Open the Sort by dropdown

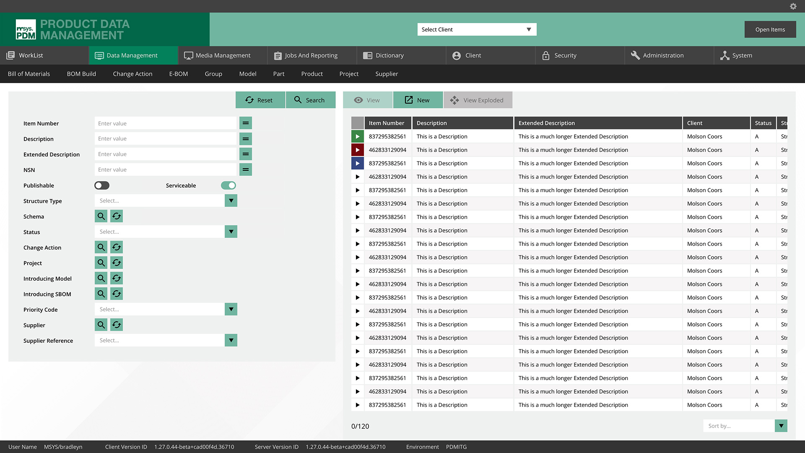781,426
